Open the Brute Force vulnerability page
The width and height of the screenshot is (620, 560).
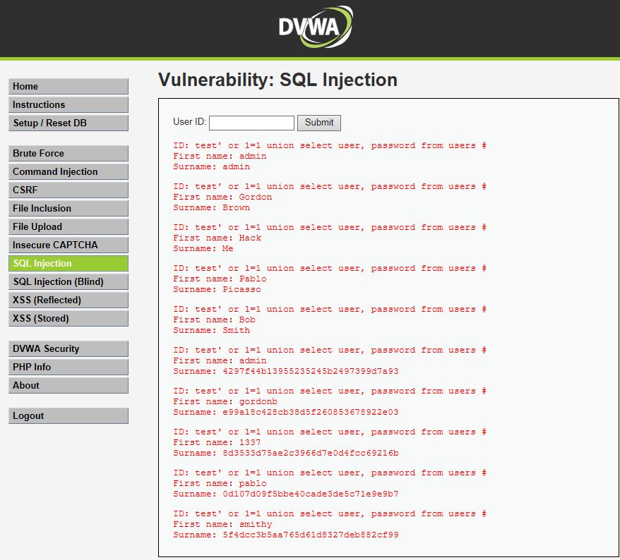point(68,153)
